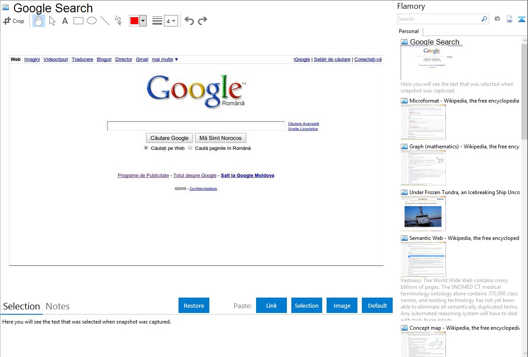Click the collapse panel icon beside the page icon
Screen dimensions: 528x357
pyautogui.click(x=521, y=19)
